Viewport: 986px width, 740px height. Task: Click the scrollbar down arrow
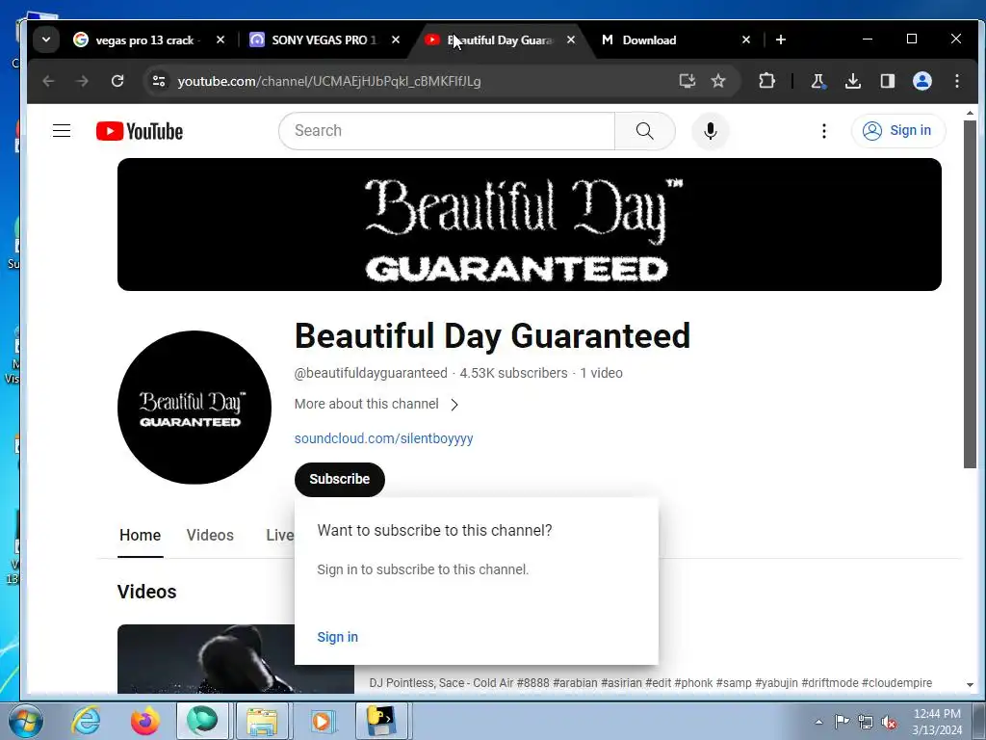970,685
